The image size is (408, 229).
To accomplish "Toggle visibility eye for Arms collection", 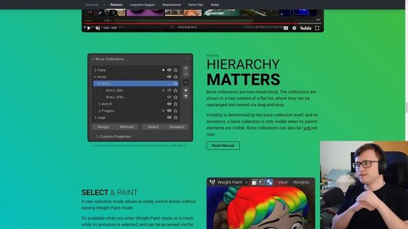I will point(169,77).
